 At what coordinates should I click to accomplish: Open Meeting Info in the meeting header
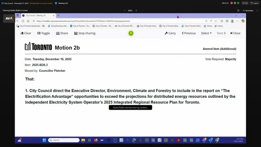pos(61,3)
